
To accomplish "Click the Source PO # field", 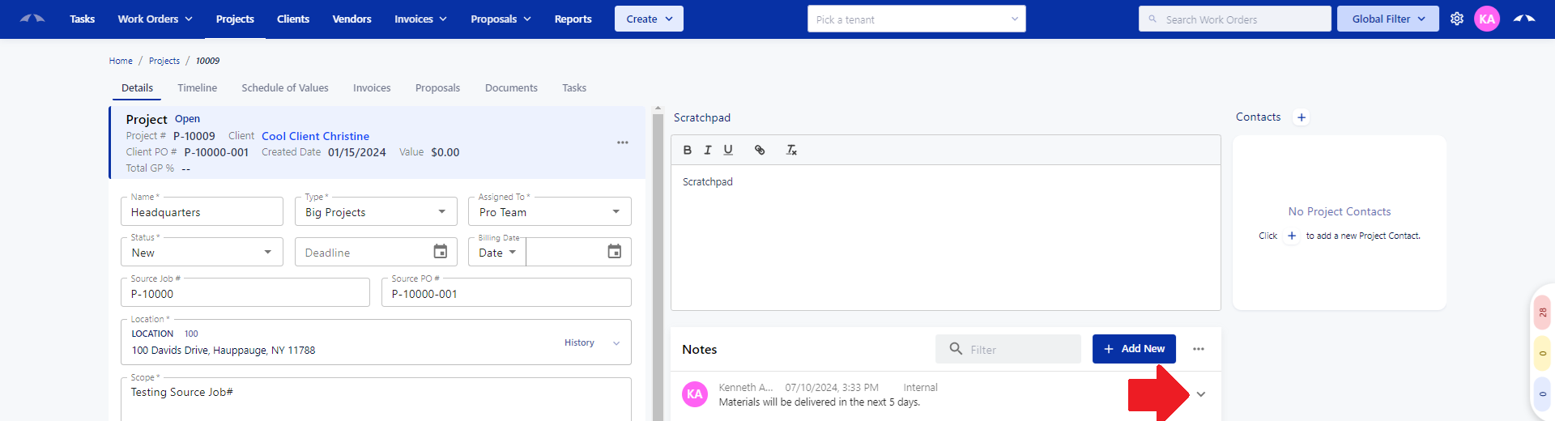I will [506, 292].
